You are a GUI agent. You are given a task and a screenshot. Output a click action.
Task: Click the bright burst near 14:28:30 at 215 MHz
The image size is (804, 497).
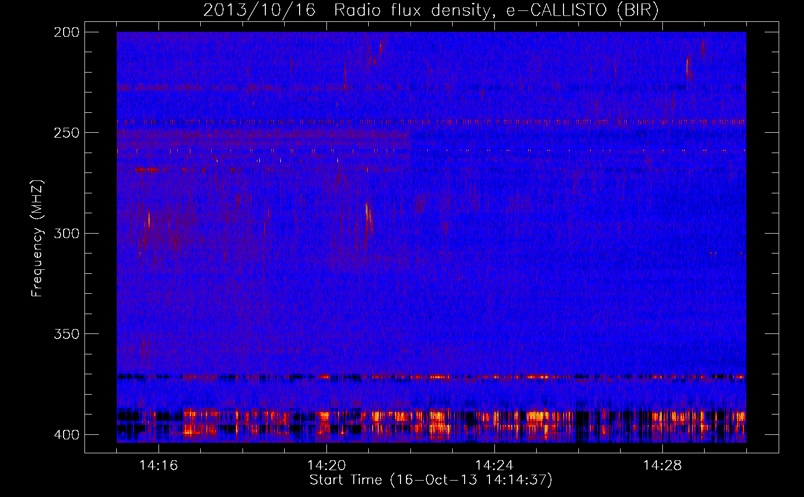click(689, 69)
